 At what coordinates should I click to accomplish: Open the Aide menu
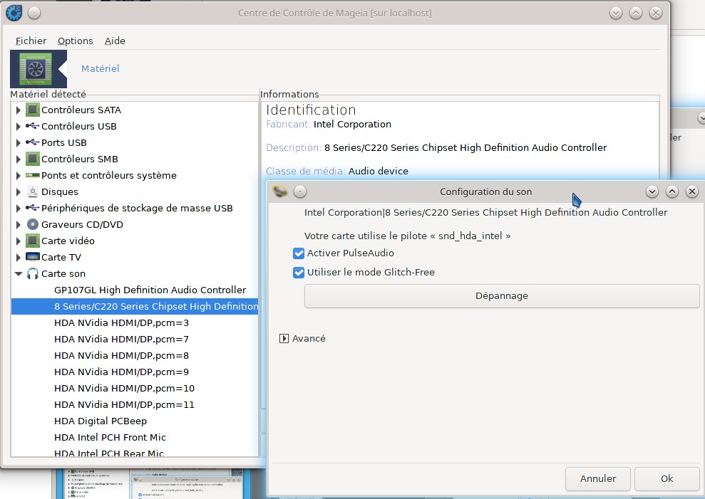[x=115, y=41]
